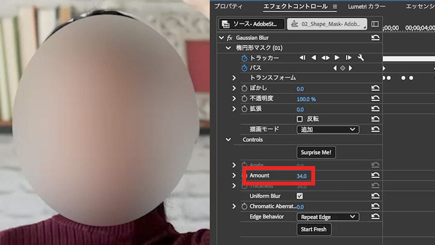This screenshot has height=245, width=435.
Task: Add or remove パス keyframe diamond
Action: (343, 68)
